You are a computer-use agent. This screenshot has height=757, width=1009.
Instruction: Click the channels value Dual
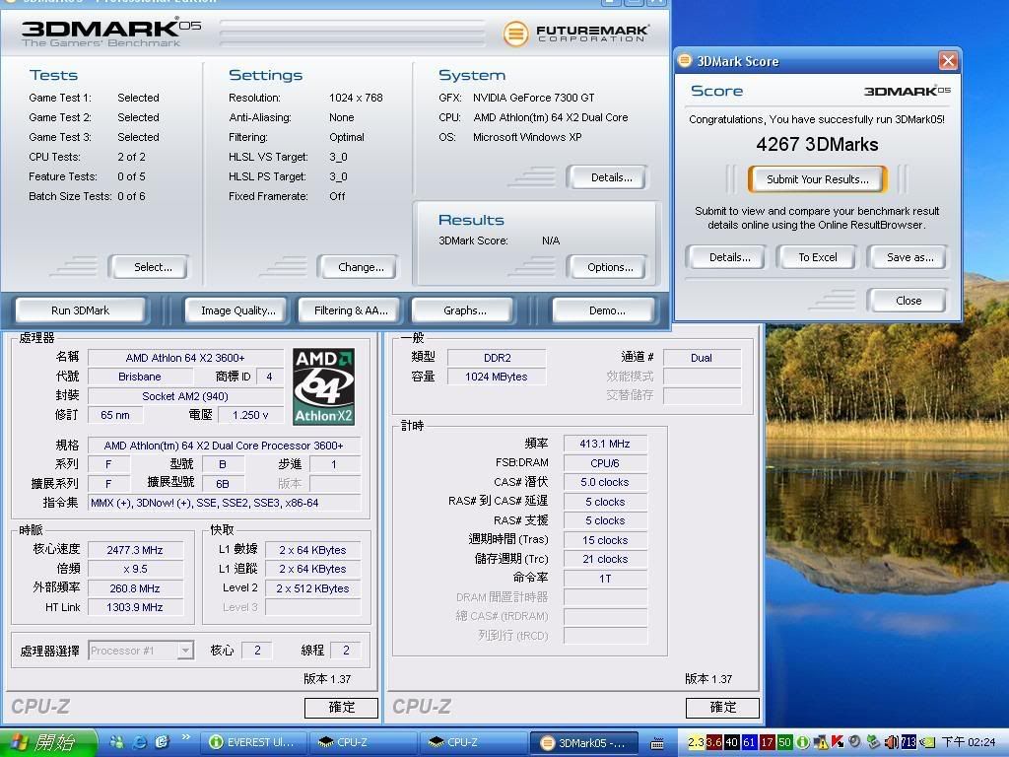(x=702, y=358)
